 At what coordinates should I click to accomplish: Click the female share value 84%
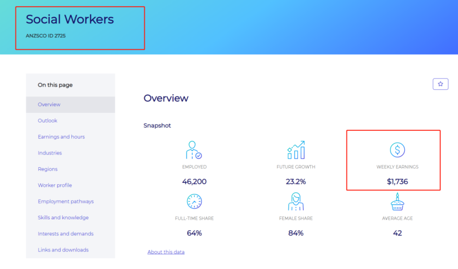[296, 233]
